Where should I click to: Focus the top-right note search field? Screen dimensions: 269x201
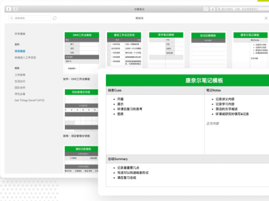point(243,9)
